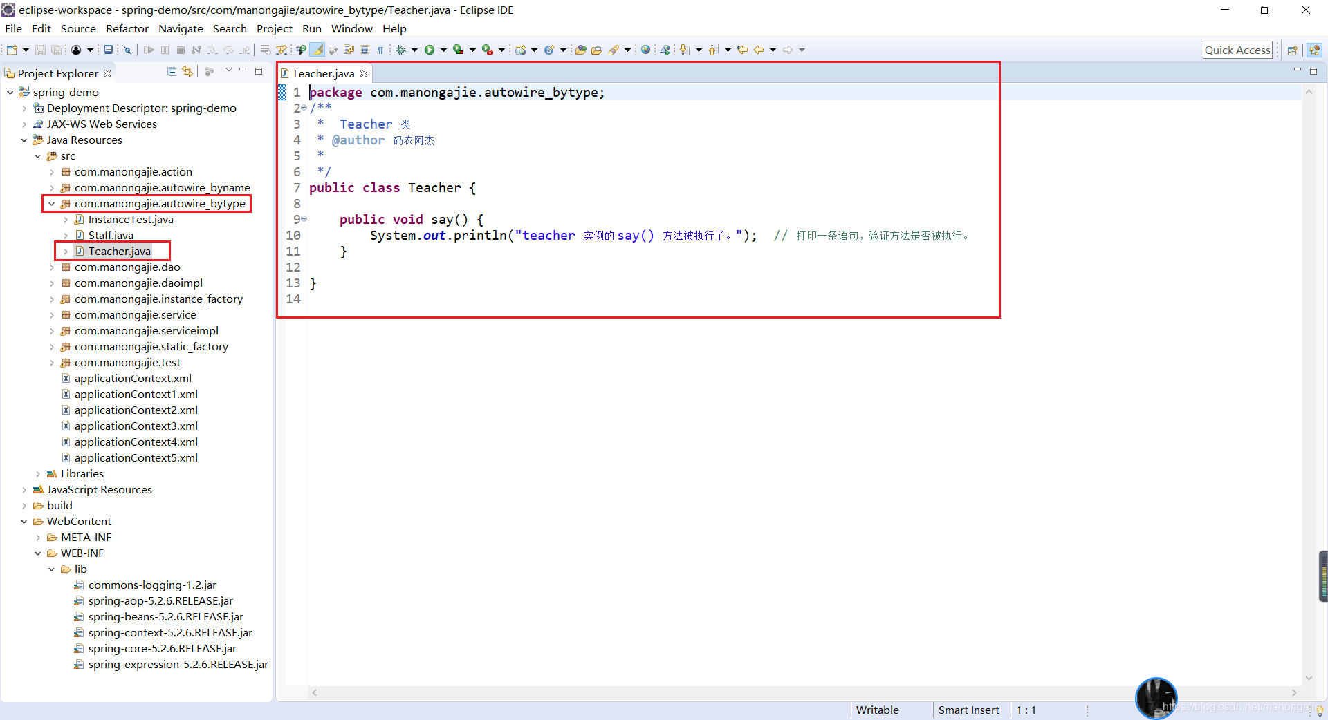Open the Source menu
This screenshot has height=720, width=1328.
(x=78, y=29)
